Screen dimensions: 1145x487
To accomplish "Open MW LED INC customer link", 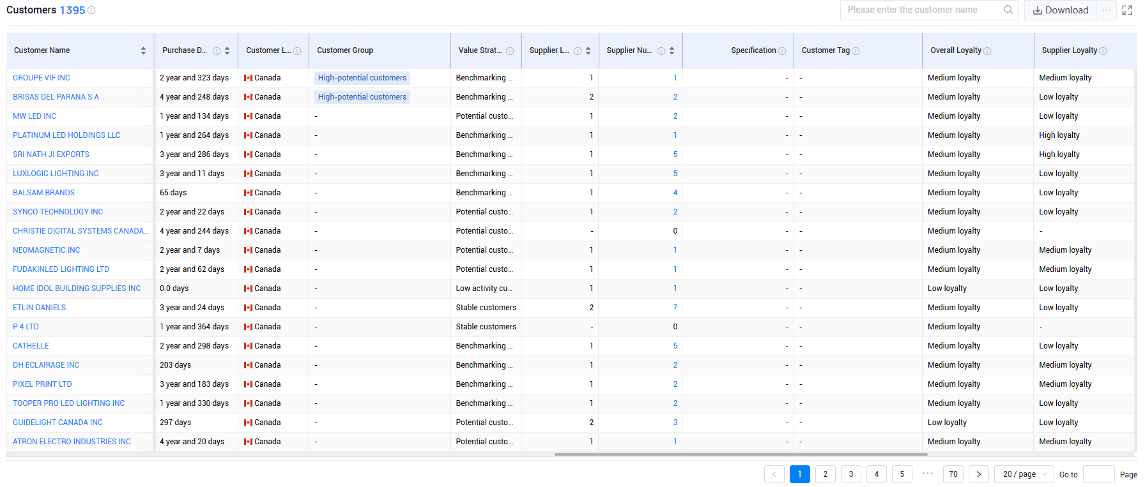I will [35, 116].
